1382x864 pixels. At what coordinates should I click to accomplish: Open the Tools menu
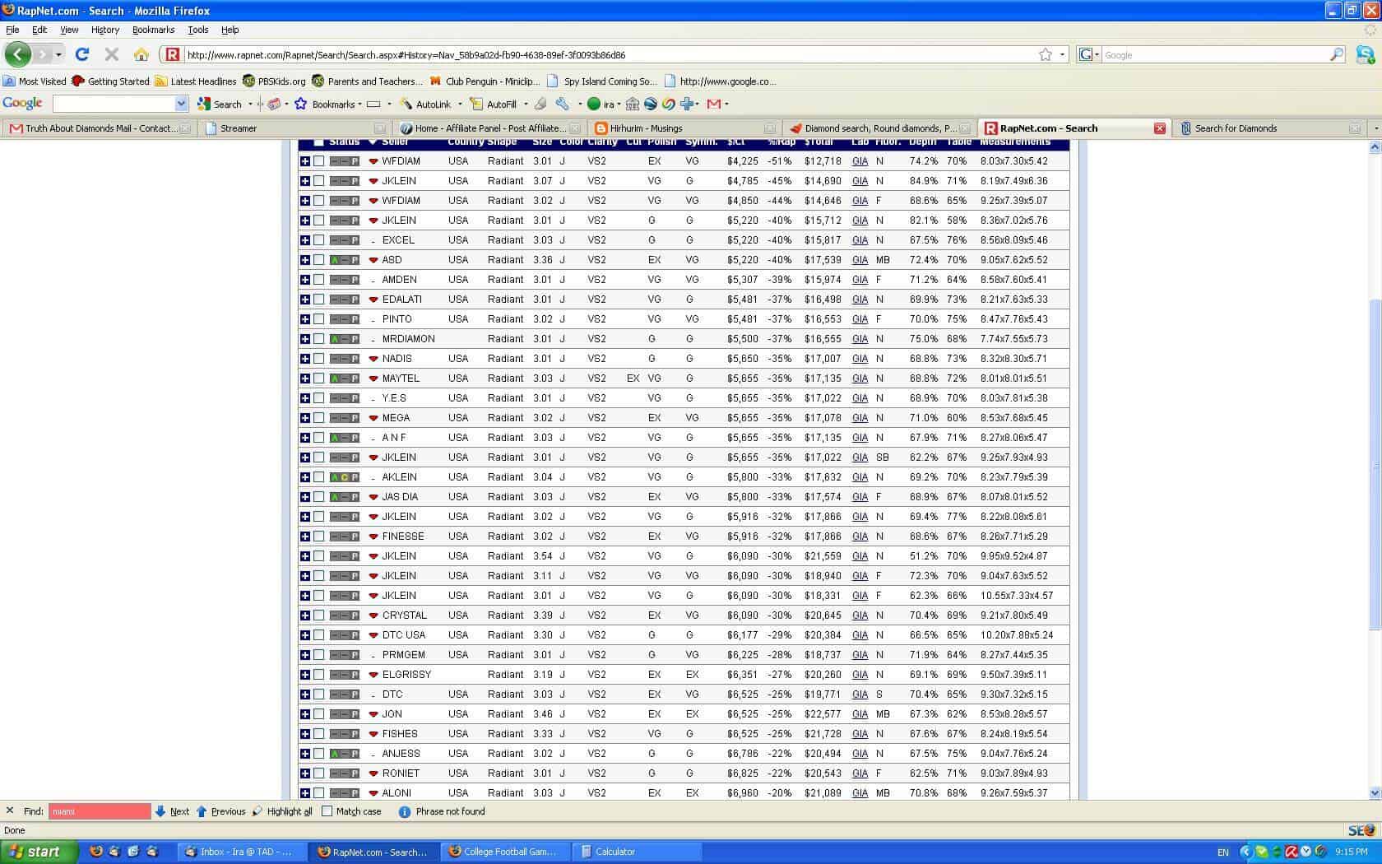pos(198,30)
